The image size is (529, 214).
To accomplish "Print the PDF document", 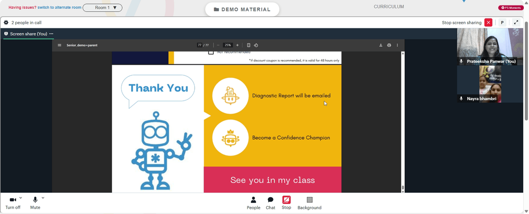I will coord(389,45).
